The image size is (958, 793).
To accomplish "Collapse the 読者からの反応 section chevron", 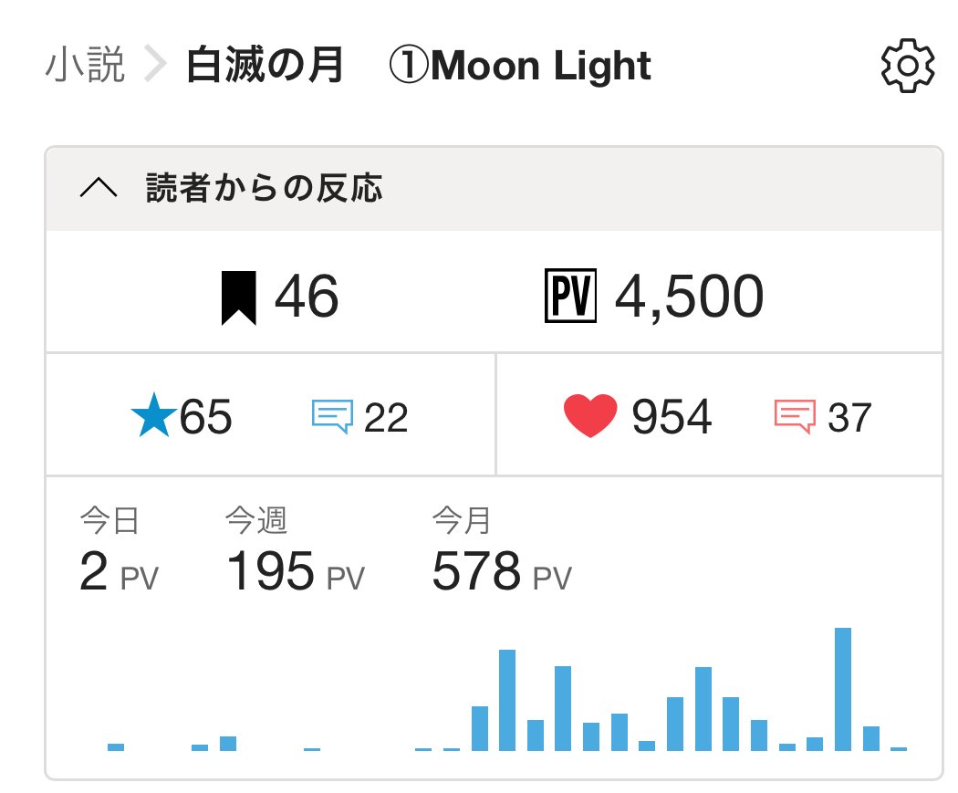I will pyautogui.click(x=99, y=189).
